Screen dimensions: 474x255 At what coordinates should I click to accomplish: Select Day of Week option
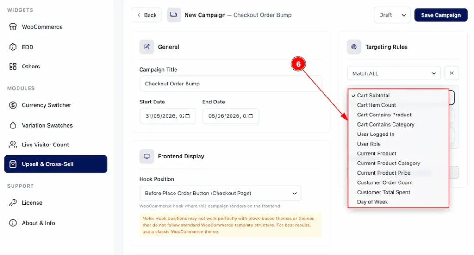[399, 202]
